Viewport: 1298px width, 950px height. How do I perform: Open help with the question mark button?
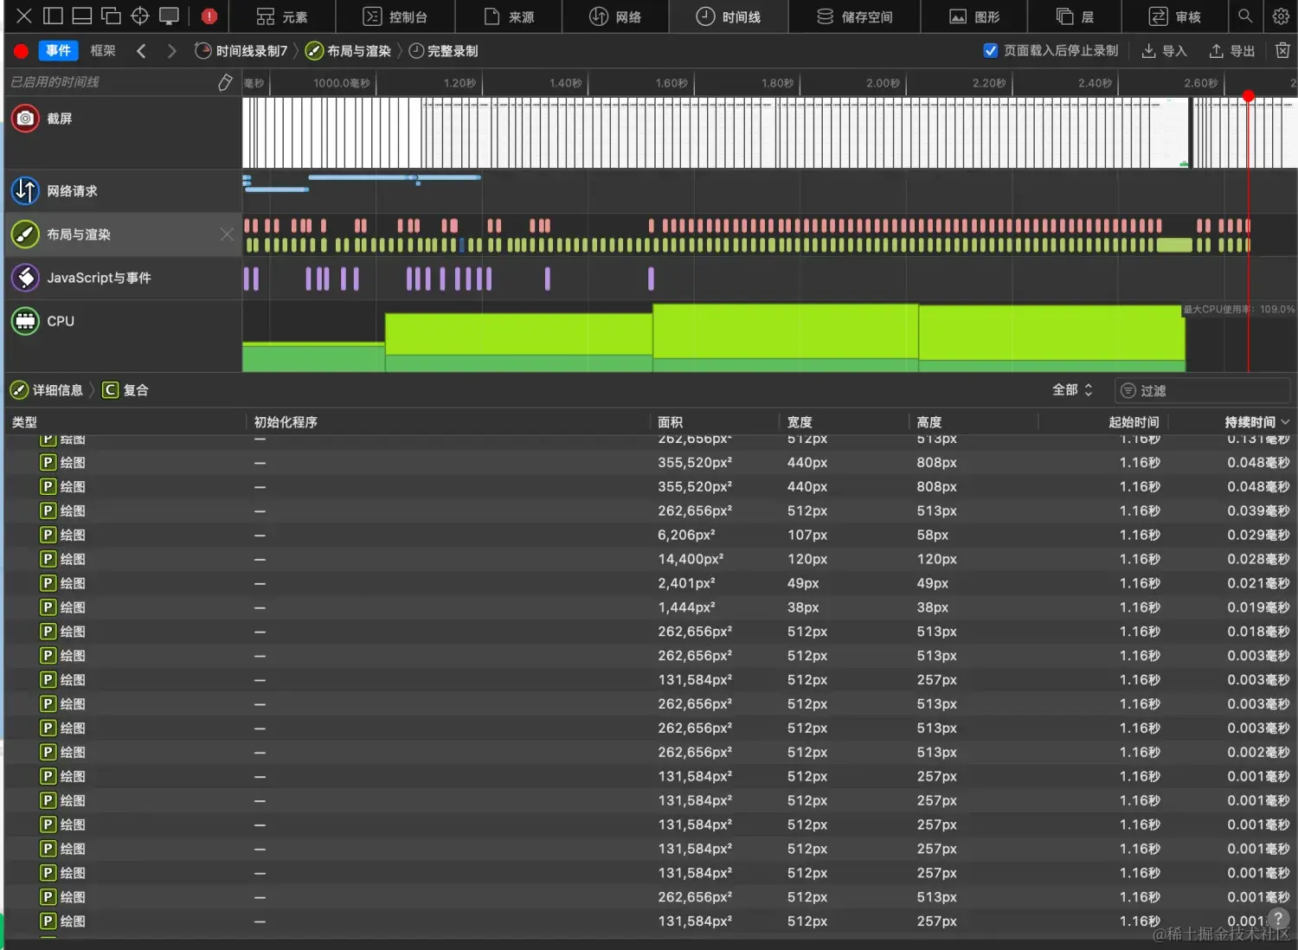[x=1278, y=919]
